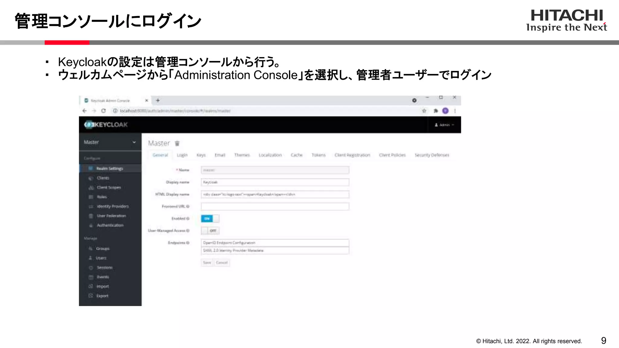Open the browser extensions puzzle icon
Viewport: 619px width, 348px height.
tap(436, 111)
